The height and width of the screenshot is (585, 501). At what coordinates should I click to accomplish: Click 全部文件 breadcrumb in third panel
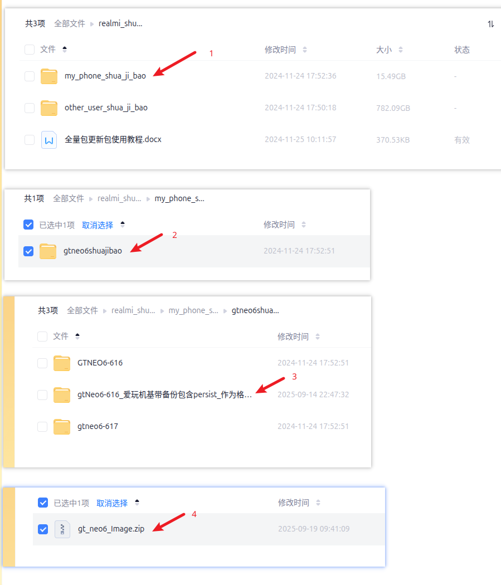coord(82,310)
